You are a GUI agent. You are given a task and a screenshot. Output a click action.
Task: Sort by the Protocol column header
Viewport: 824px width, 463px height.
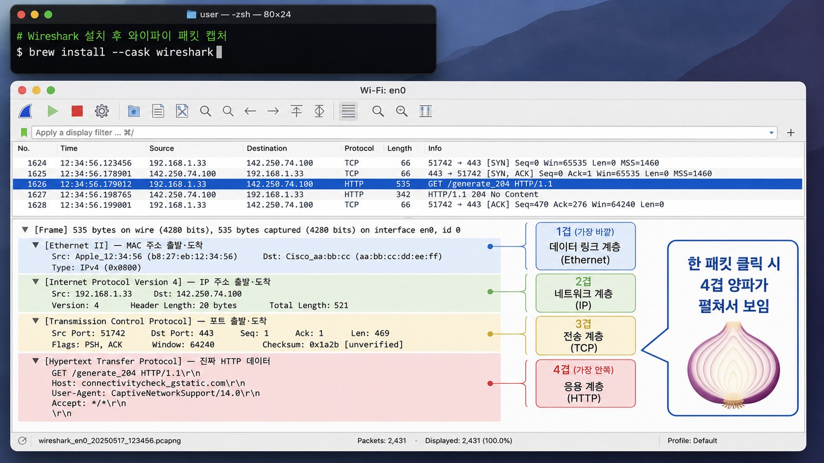(359, 148)
